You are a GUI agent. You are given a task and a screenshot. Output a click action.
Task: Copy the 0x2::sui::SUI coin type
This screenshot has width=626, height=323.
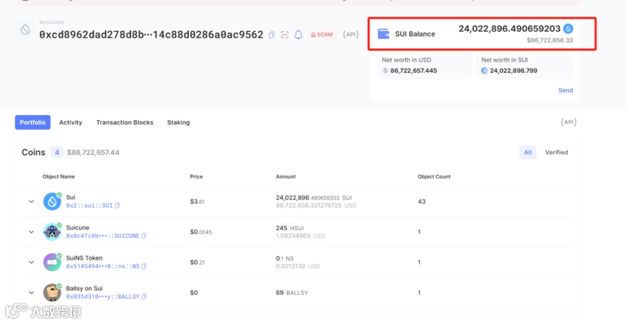(117, 206)
